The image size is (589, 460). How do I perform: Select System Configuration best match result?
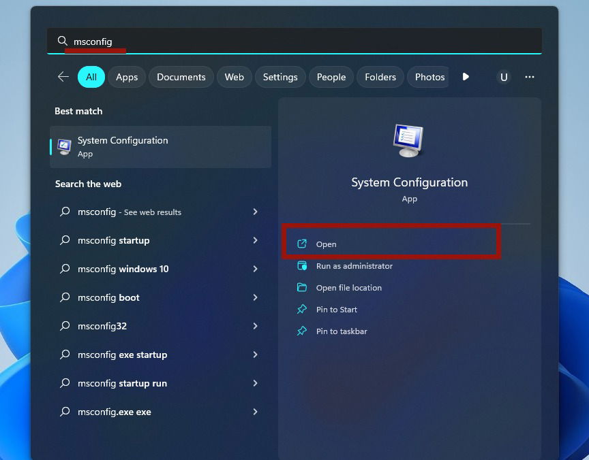click(x=161, y=146)
